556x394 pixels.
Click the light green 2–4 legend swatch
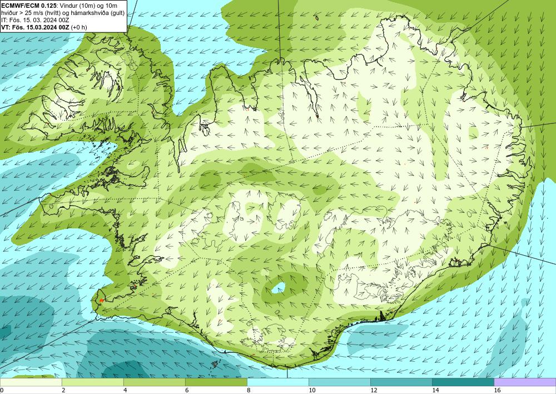[92, 382]
